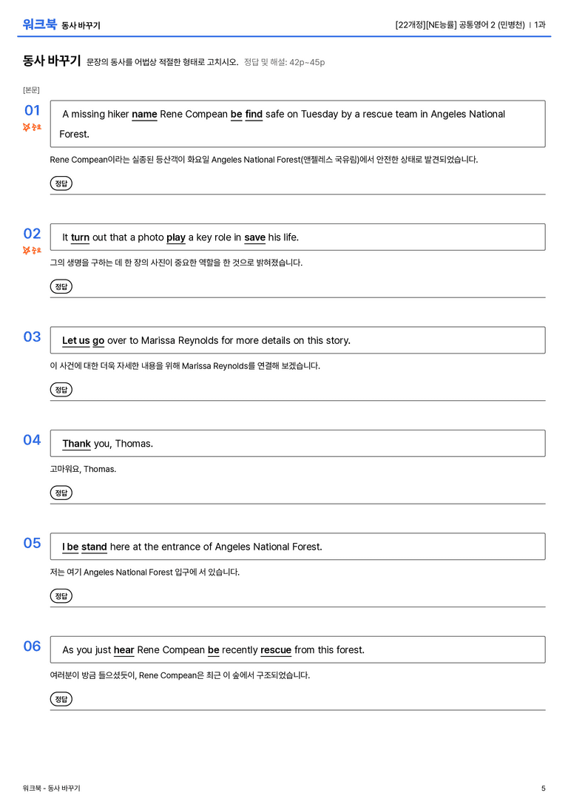Click the 워크북 logo in the header
568x804 pixels.
tap(39, 24)
